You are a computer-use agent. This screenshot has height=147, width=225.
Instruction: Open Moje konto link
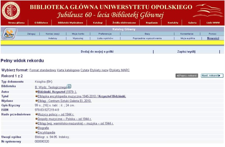click(x=78, y=34)
